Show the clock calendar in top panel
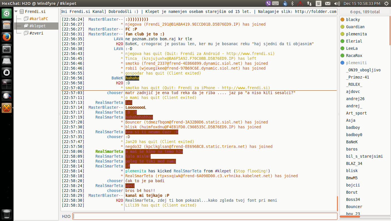 [362, 3]
